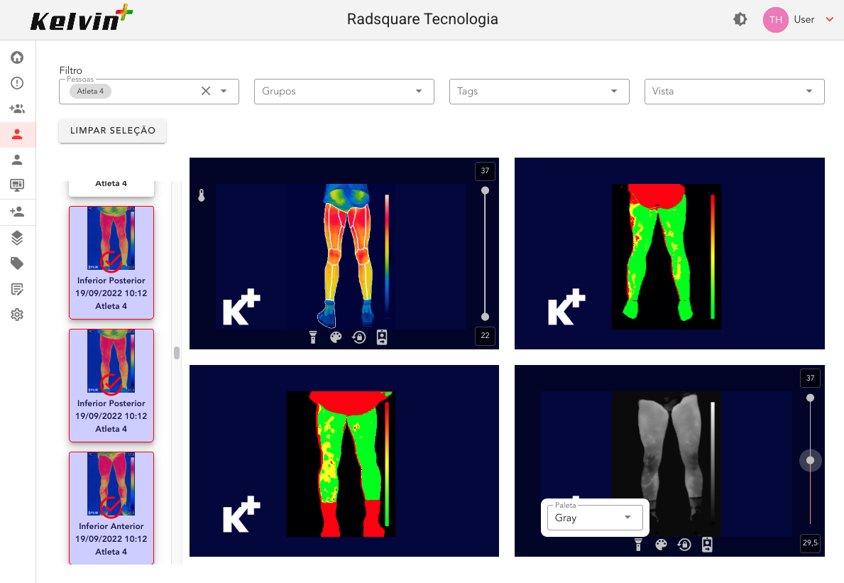Click the LIMPAR SELEÇÃO button

[112, 131]
